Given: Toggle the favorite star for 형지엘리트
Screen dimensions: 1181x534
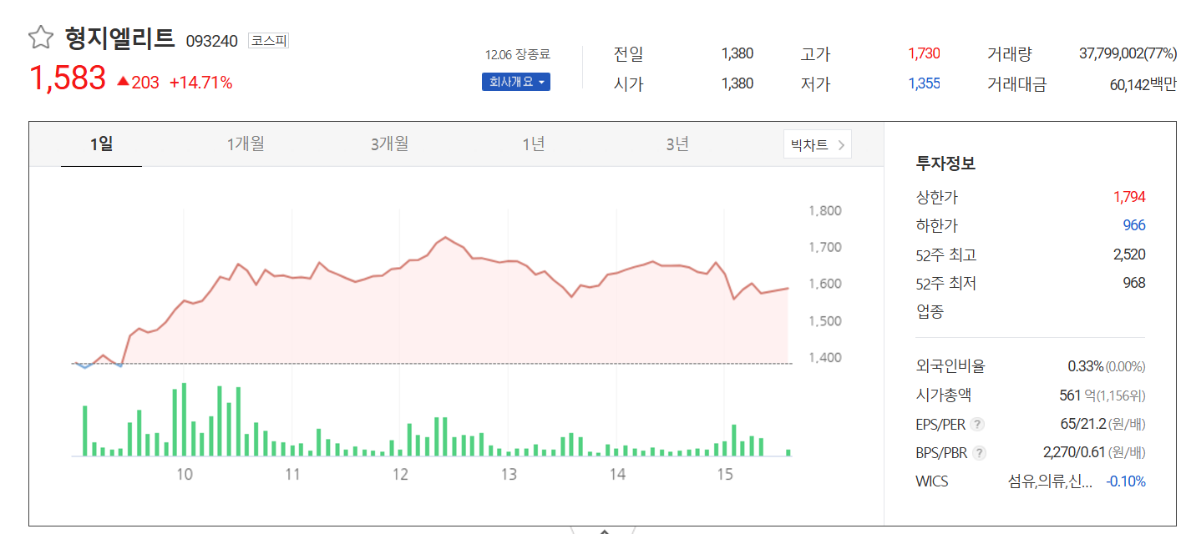Looking at the screenshot, I should [40, 36].
